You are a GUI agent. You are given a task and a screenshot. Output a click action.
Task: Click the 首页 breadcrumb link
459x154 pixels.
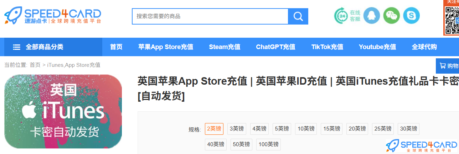click(x=35, y=65)
